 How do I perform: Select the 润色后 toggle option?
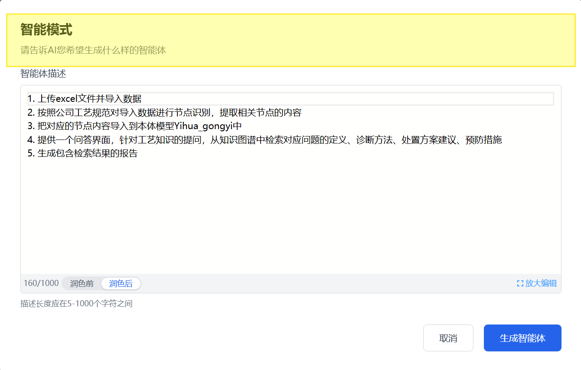(x=121, y=283)
